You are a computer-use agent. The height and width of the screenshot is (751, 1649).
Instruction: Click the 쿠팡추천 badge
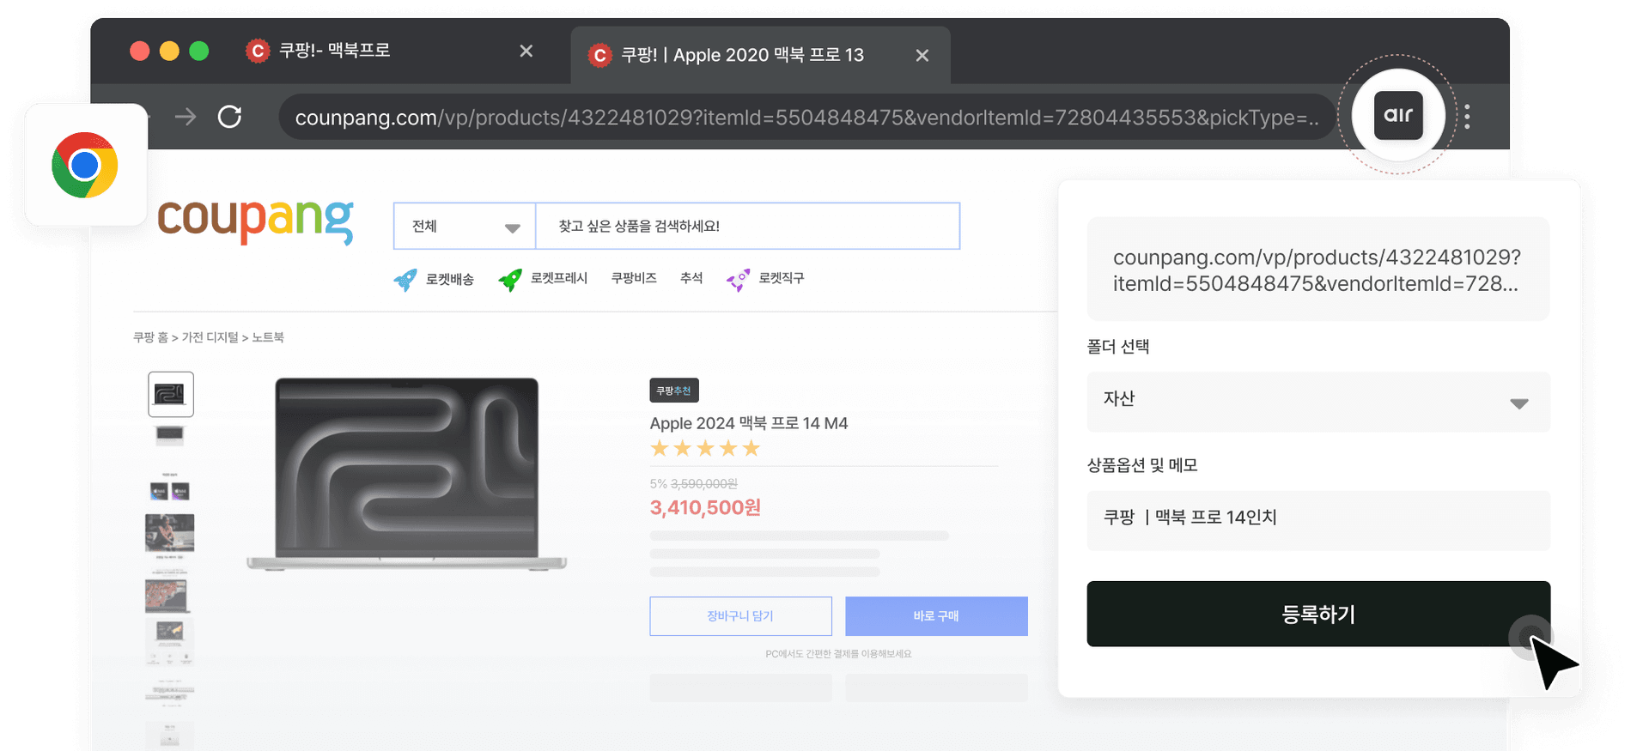point(674,391)
